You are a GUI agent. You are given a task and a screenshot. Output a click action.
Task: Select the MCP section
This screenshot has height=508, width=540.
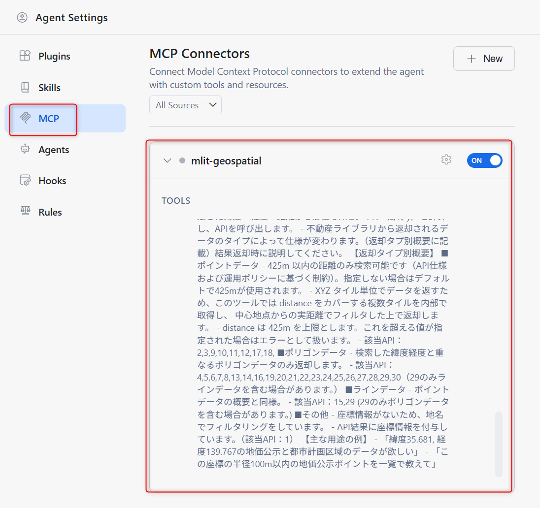[x=65, y=119]
